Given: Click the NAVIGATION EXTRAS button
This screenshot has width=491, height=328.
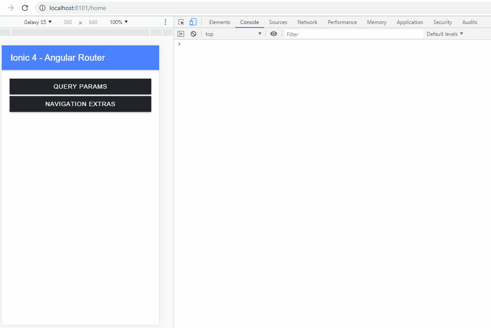Looking at the screenshot, I should [80, 104].
